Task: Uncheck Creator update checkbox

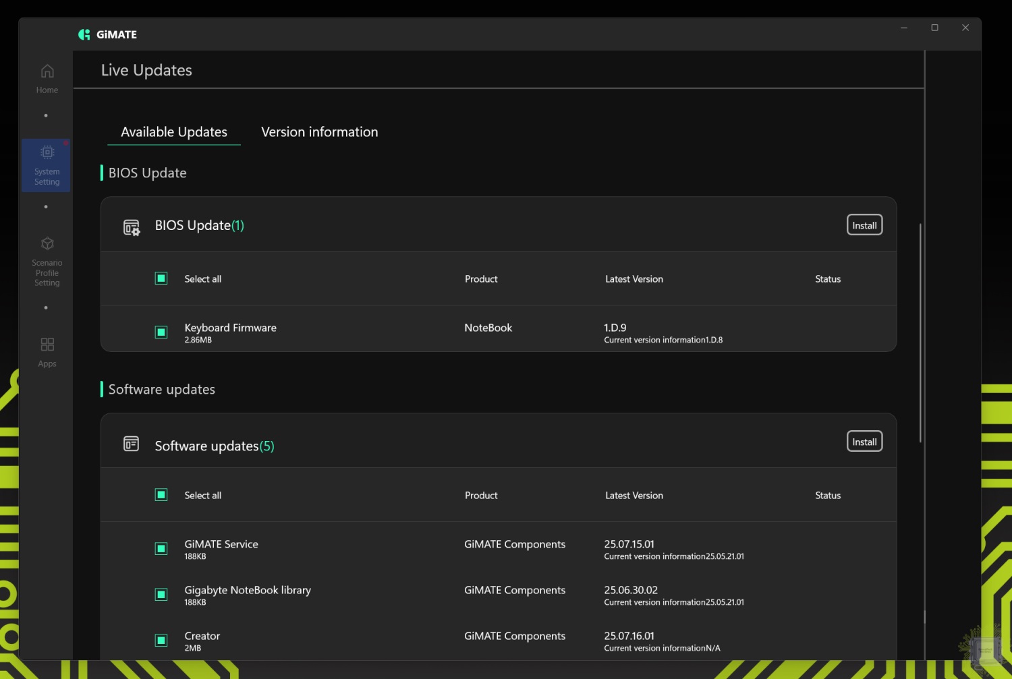Action: [161, 640]
